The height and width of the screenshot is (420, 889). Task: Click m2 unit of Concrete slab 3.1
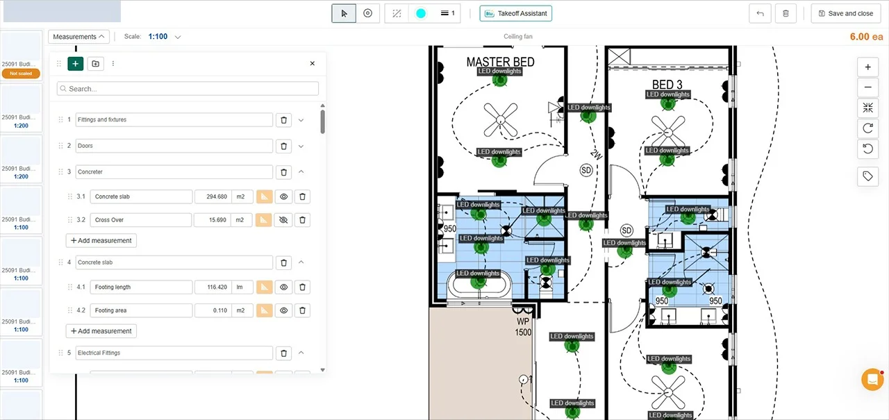242,197
